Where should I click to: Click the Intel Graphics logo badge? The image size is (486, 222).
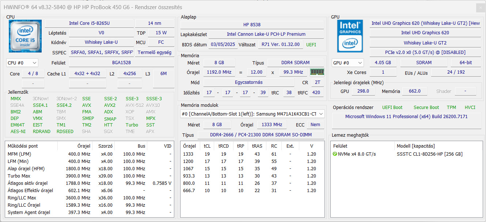pyautogui.click(x=350, y=36)
